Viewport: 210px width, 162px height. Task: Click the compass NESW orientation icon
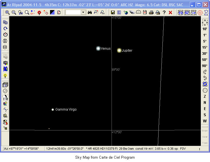205,22
